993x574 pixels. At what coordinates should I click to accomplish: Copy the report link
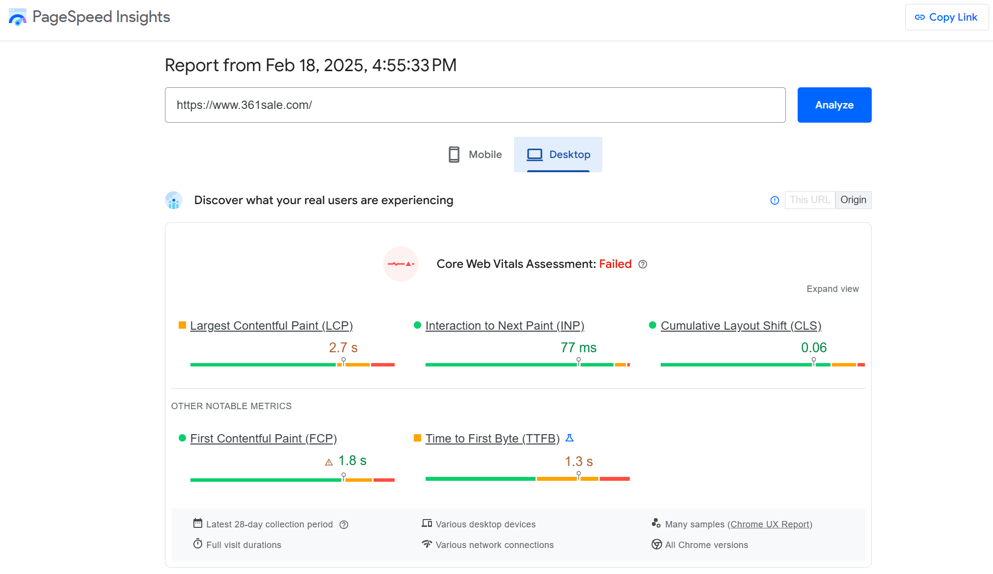coord(946,17)
